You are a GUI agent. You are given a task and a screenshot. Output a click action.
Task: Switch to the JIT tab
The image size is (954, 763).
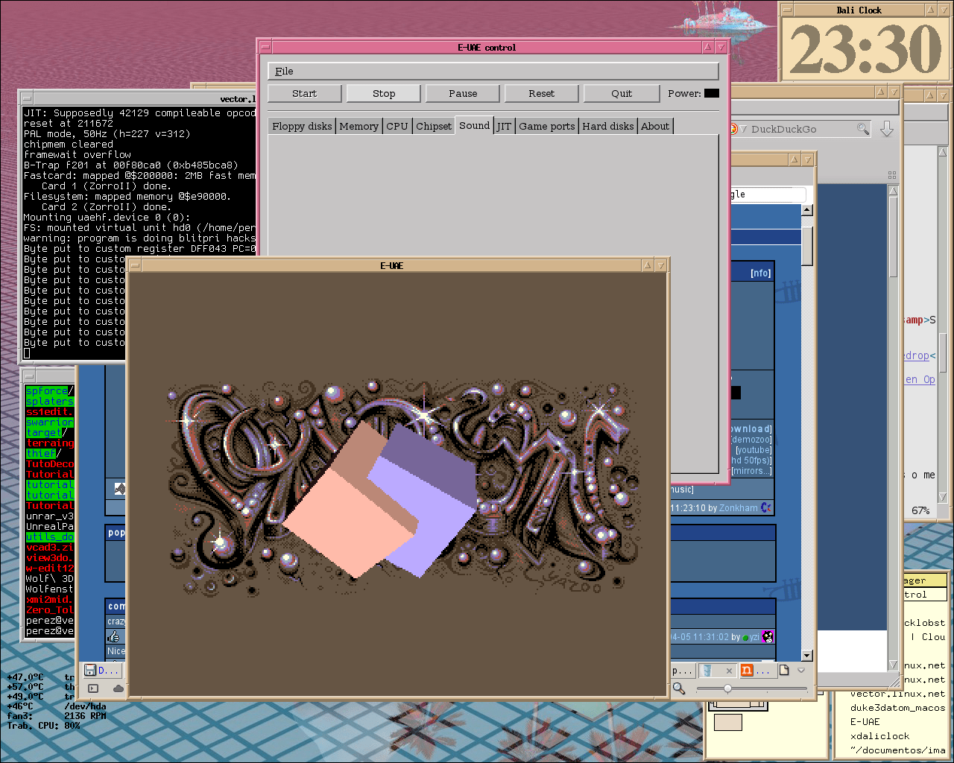coord(505,126)
